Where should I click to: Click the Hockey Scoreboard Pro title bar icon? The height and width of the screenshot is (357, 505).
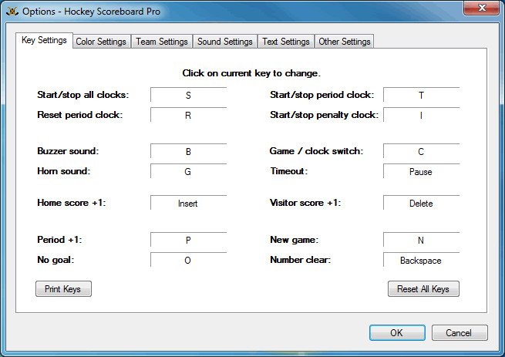[12, 12]
